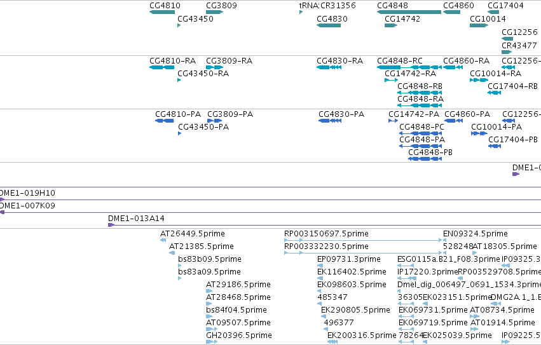Click the CG4830 gene glyph

pyautogui.click(x=329, y=25)
